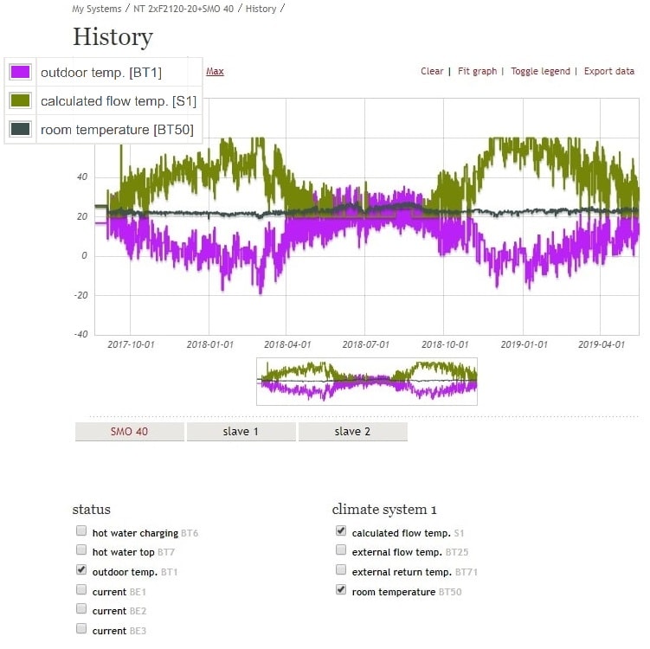The height and width of the screenshot is (649, 650).
Task: Toggle the current BE1 checkbox
Action: (81, 590)
